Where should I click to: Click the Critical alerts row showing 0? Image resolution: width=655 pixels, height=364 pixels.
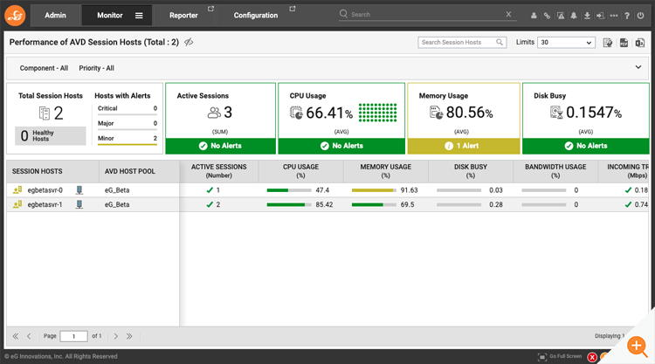pyautogui.click(x=128, y=109)
